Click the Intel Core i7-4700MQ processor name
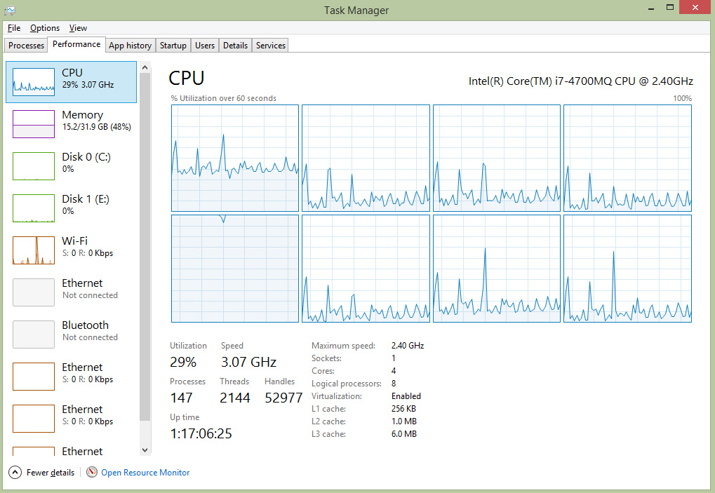Viewport: 715px width, 493px height. pyautogui.click(x=580, y=81)
